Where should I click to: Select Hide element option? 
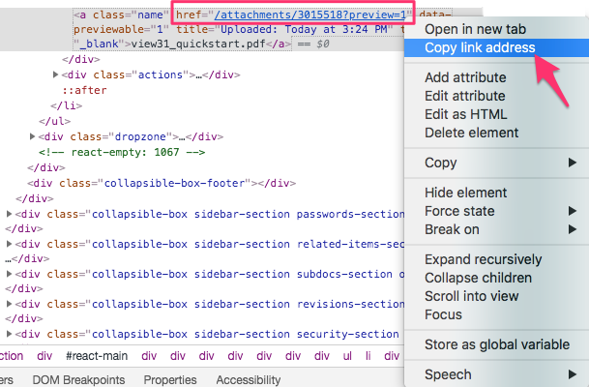click(x=466, y=193)
